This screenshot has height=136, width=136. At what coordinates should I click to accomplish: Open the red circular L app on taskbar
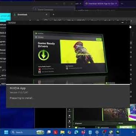(x=56, y=132)
